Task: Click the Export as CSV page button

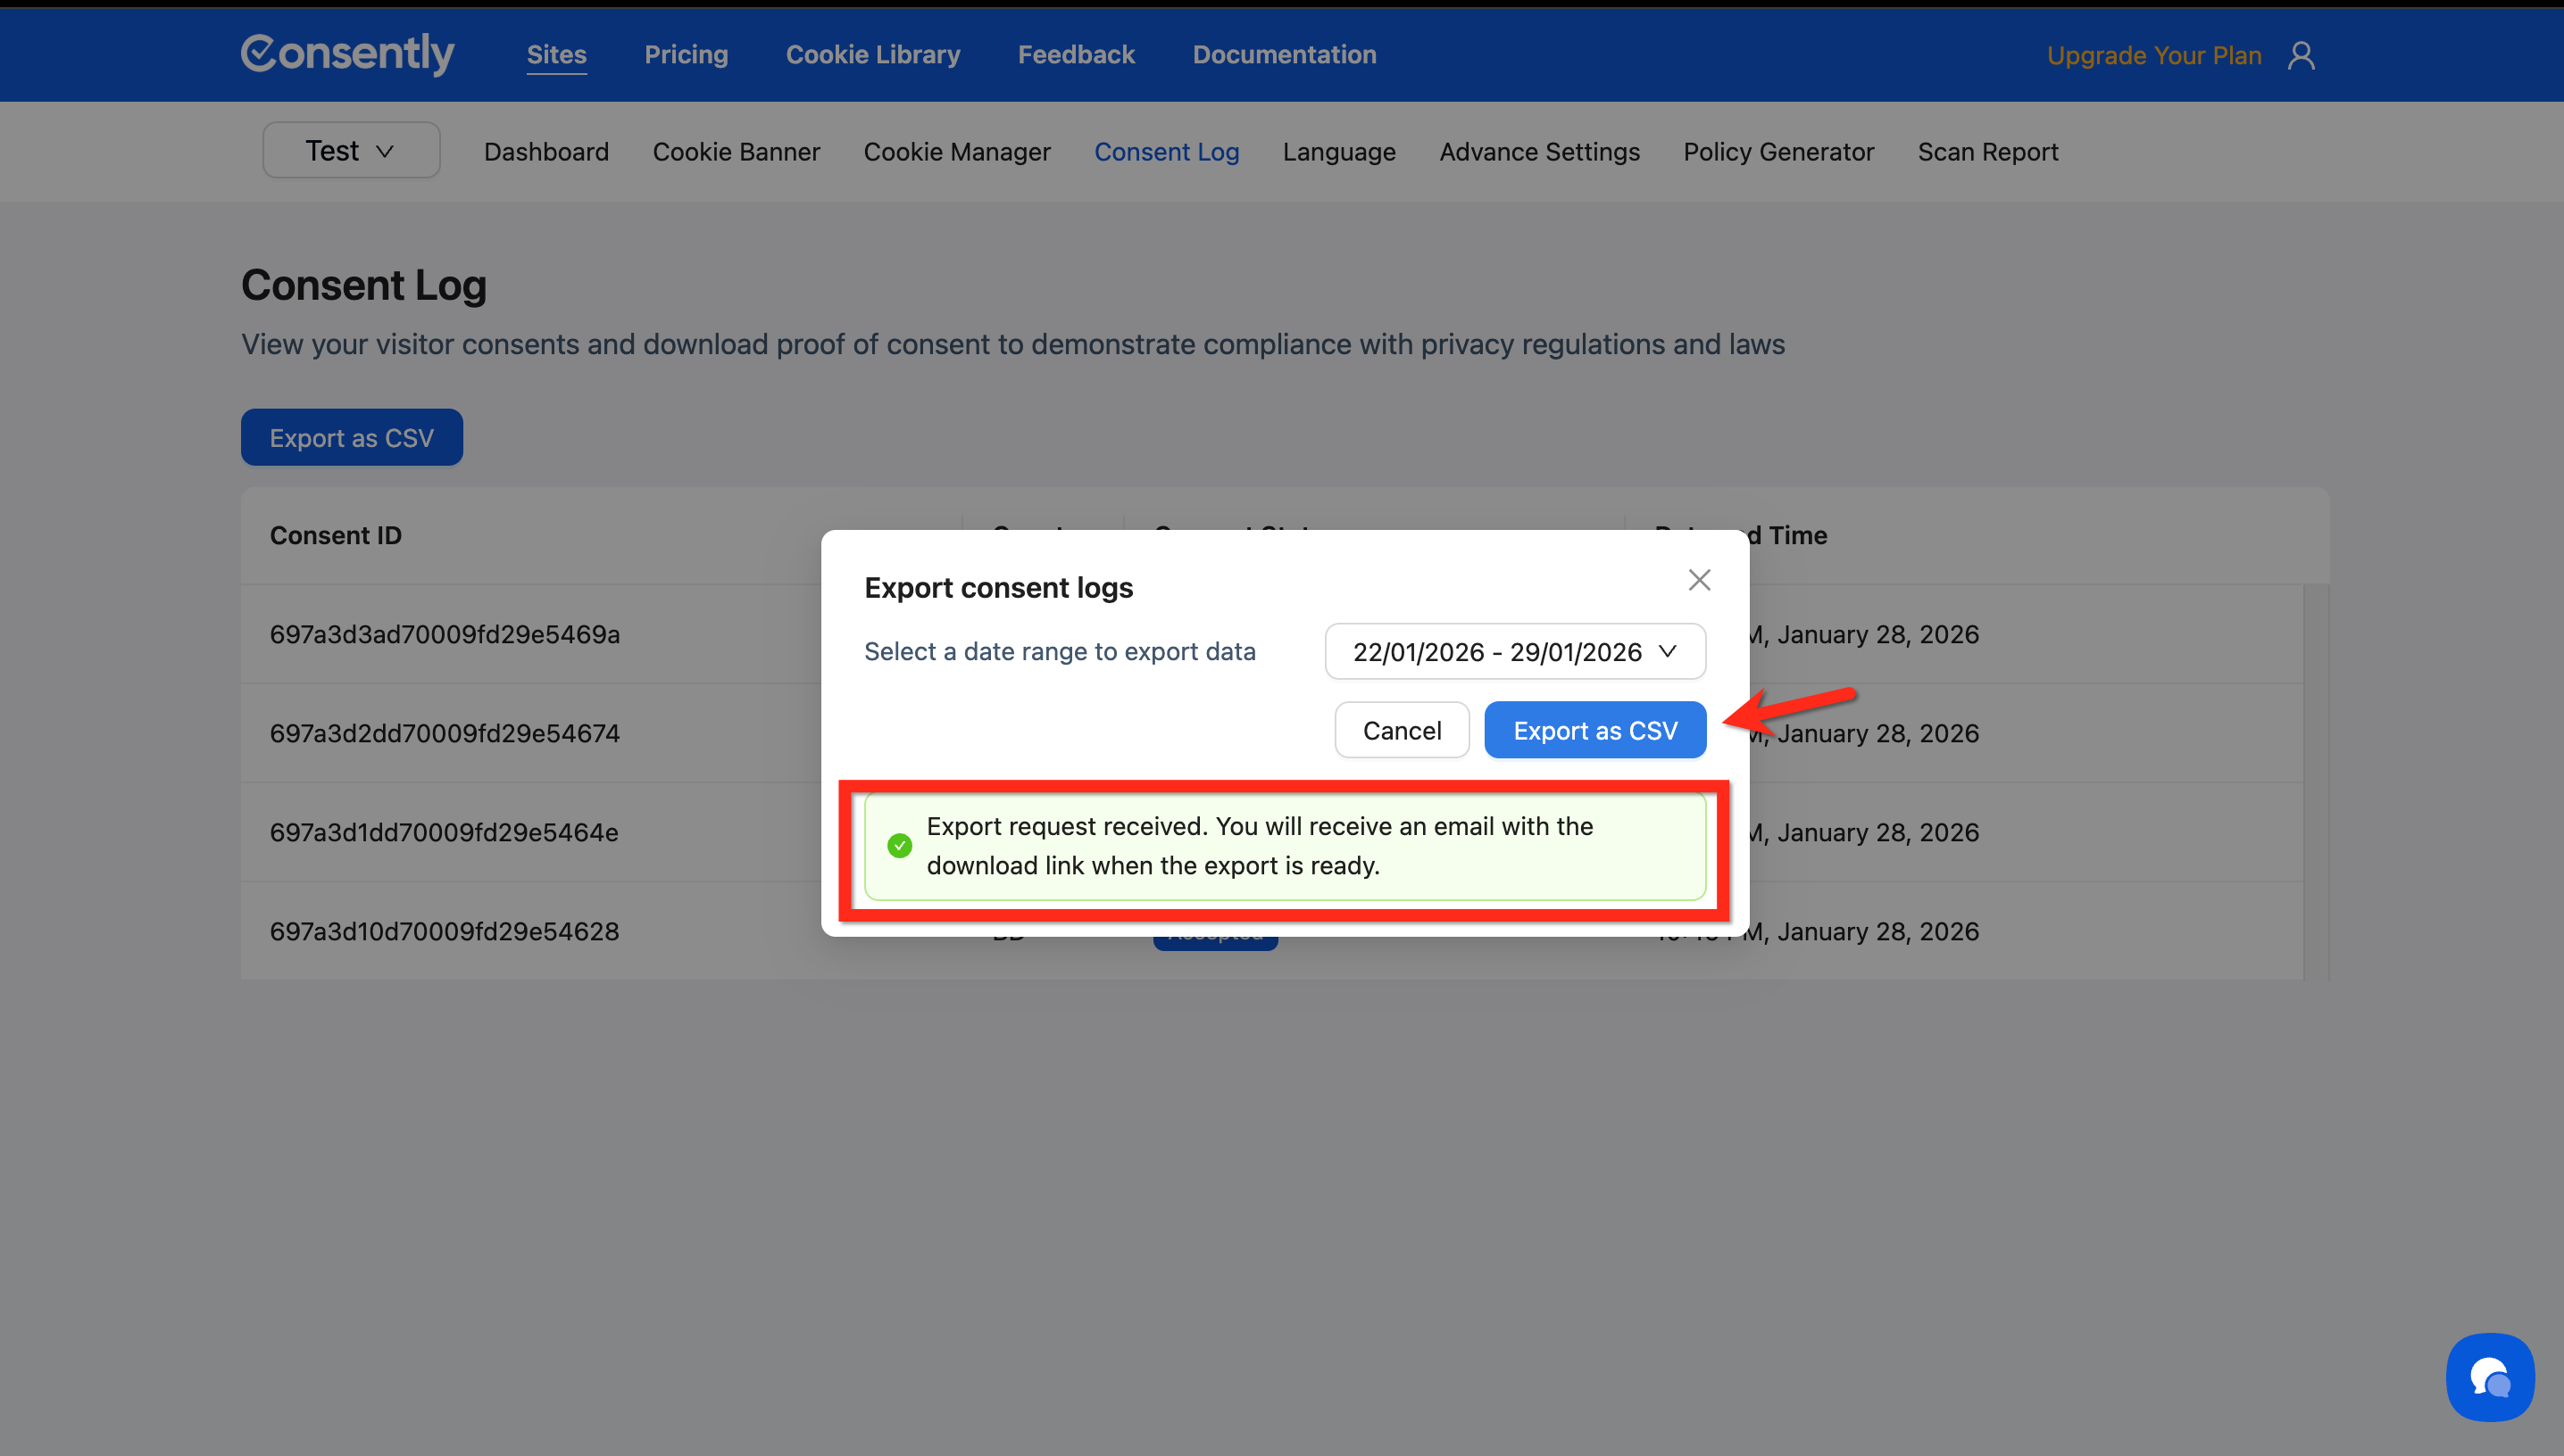Action: click(x=351, y=438)
